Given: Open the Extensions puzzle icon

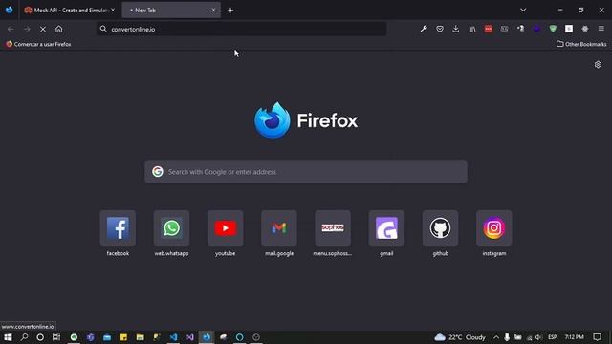Looking at the screenshot, I should pyautogui.click(x=584, y=29).
